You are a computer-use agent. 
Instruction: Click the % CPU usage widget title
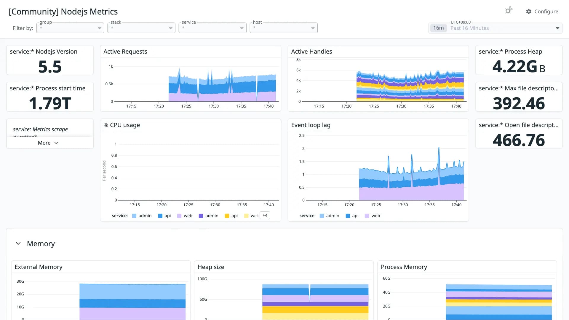pos(122,125)
